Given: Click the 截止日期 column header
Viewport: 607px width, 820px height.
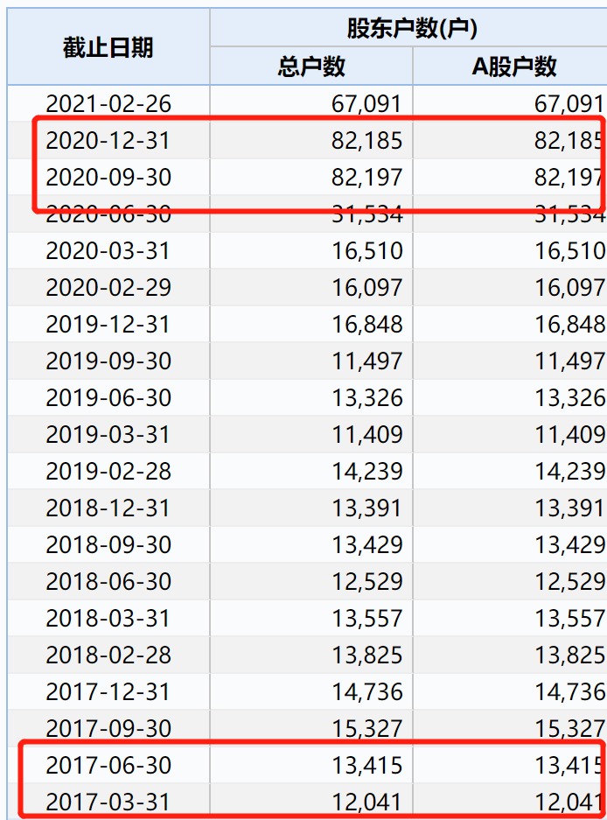Looking at the screenshot, I should coord(108,47).
